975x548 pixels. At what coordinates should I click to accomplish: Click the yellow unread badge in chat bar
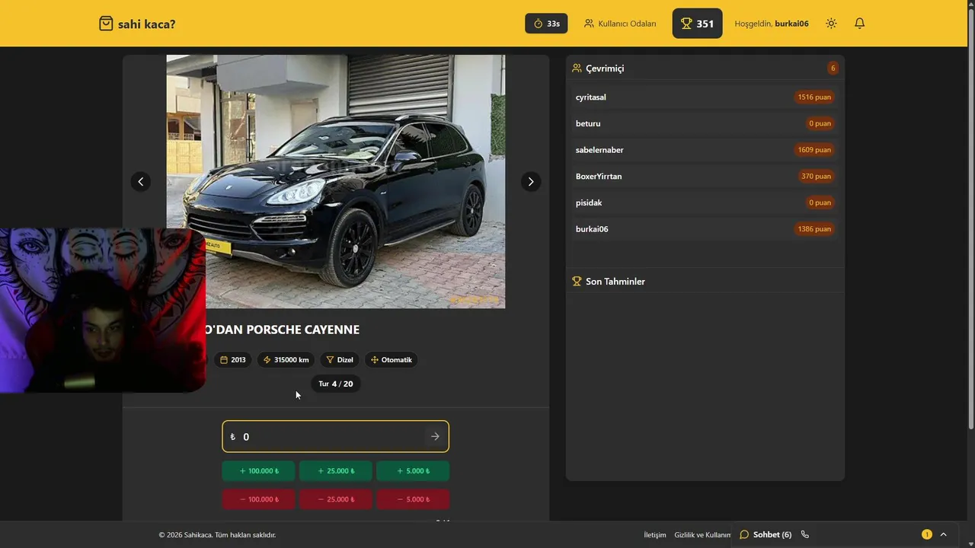pos(926,535)
